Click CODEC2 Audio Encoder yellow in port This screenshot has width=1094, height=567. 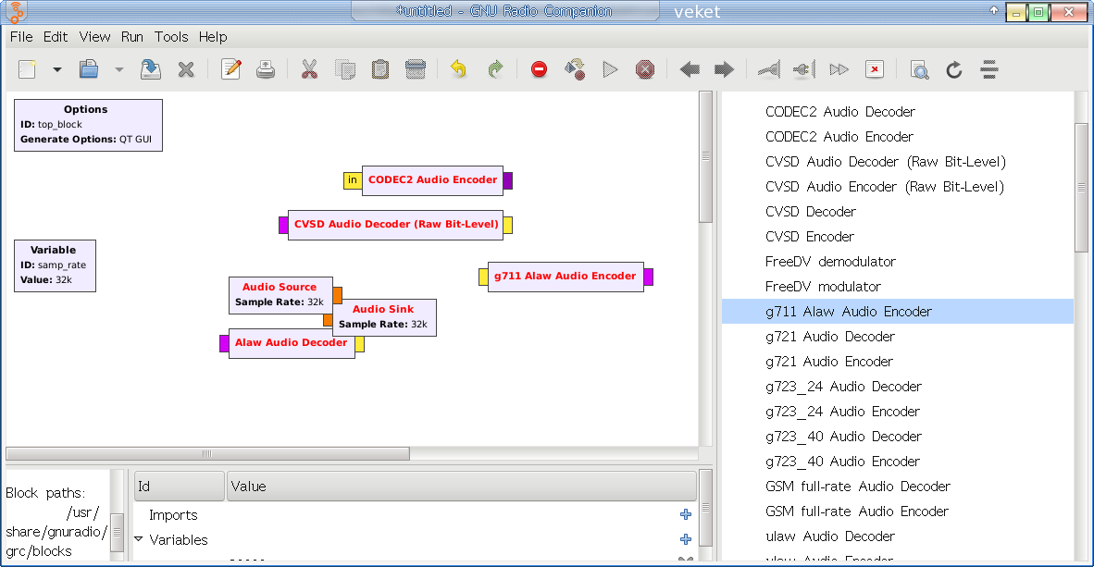pos(353,180)
